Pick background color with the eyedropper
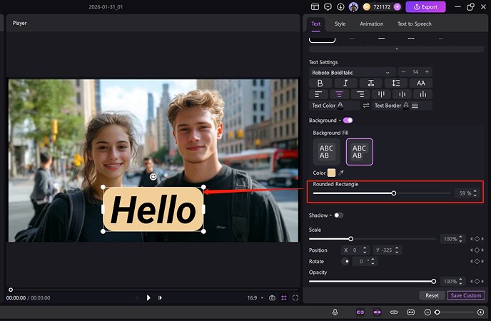Image resolution: width=491 pixels, height=321 pixels. [x=341, y=173]
